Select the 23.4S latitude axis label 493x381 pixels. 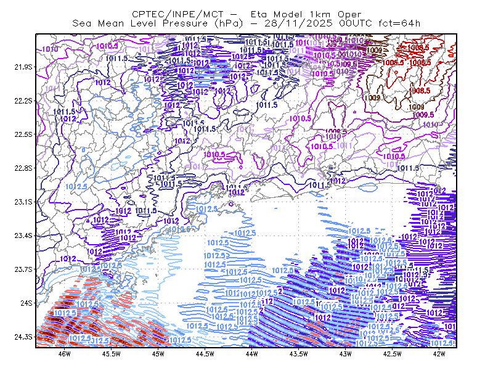(x=23, y=236)
